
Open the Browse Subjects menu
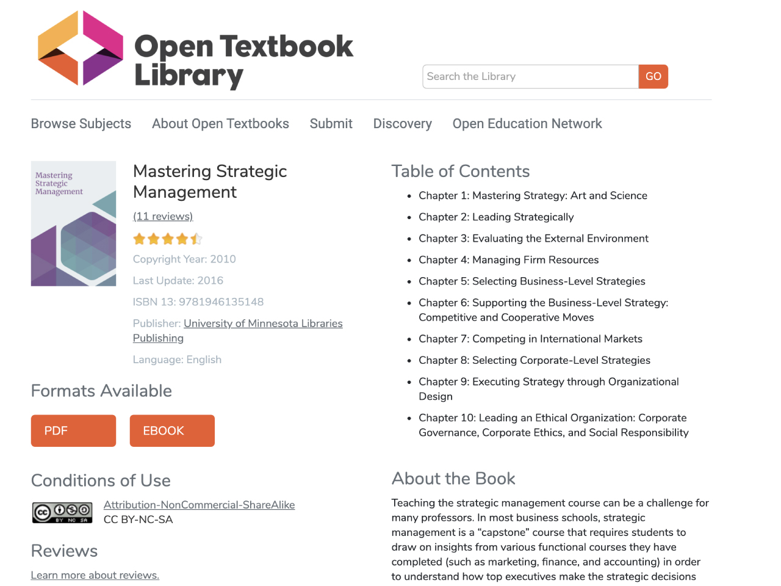tap(81, 123)
